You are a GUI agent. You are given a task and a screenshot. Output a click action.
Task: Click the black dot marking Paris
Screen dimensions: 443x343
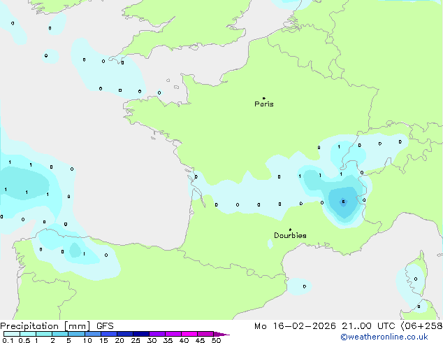264,98
